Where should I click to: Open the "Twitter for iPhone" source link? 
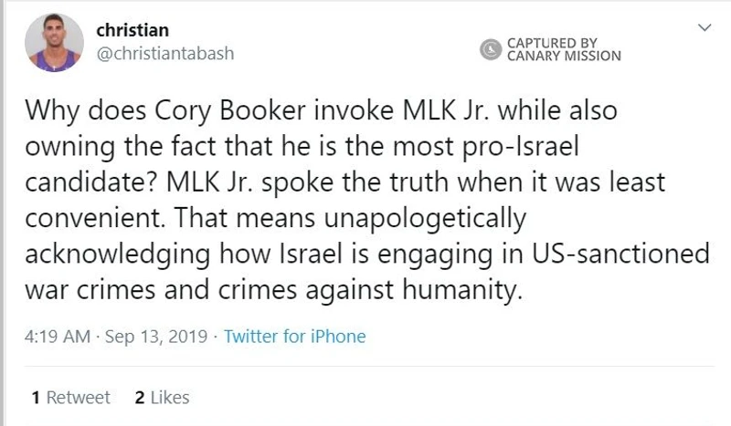pos(294,336)
